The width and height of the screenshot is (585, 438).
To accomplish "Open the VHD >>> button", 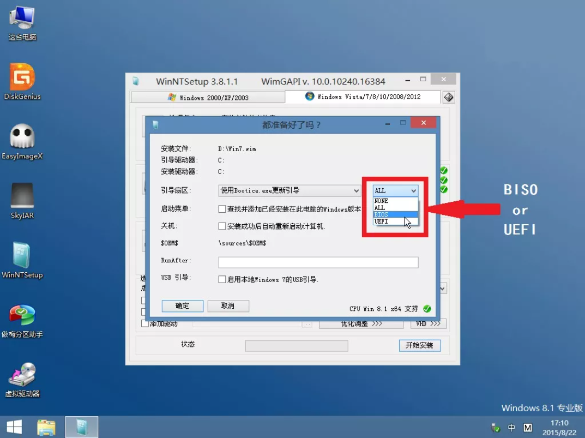I will [x=428, y=324].
